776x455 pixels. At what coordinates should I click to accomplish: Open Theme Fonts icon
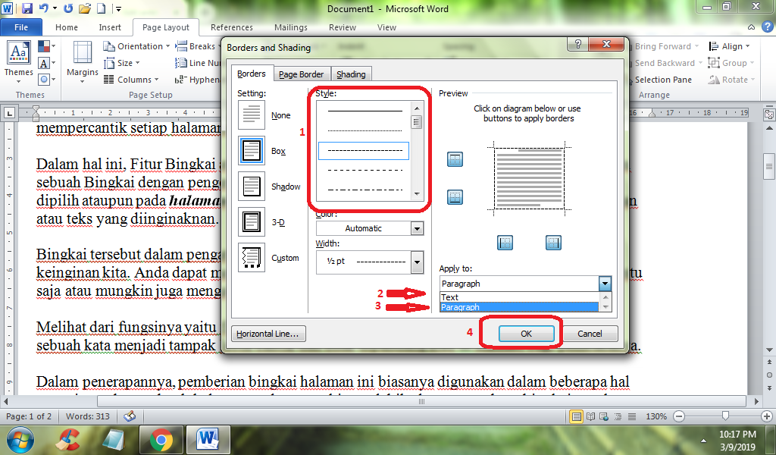(x=46, y=63)
